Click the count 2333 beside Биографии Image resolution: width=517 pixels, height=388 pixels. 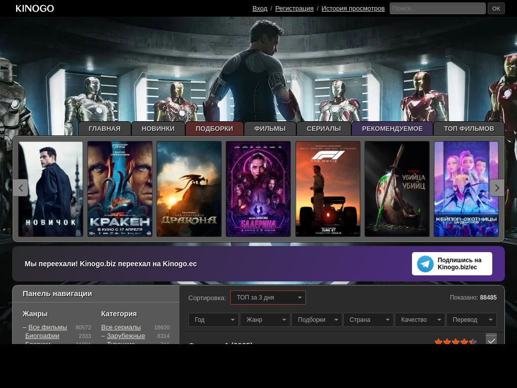(x=85, y=336)
